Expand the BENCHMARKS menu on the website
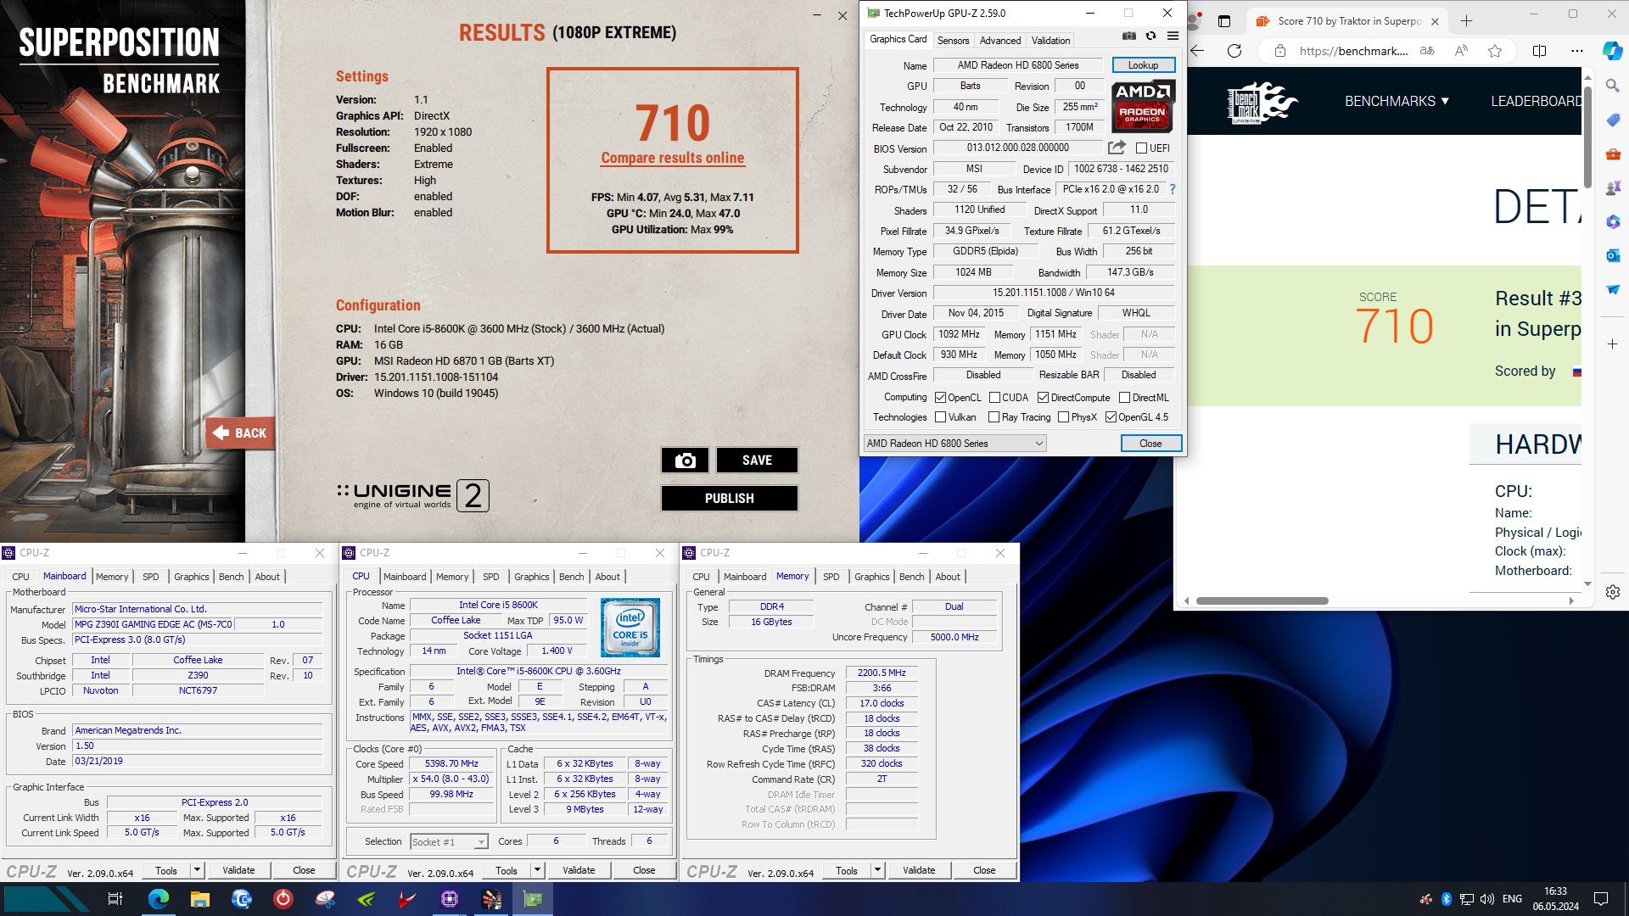Viewport: 1629px width, 916px height. click(x=1397, y=101)
